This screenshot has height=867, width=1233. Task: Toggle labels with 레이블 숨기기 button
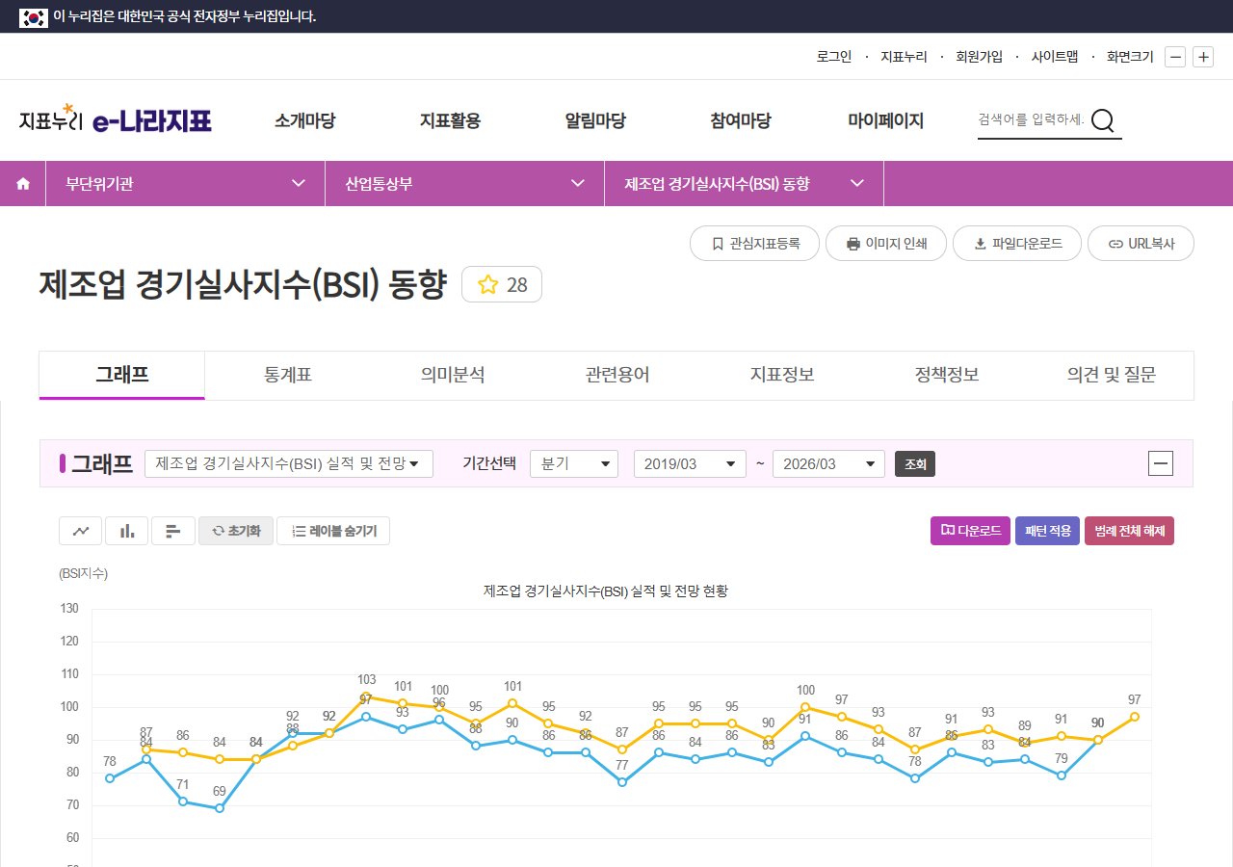[333, 531]
